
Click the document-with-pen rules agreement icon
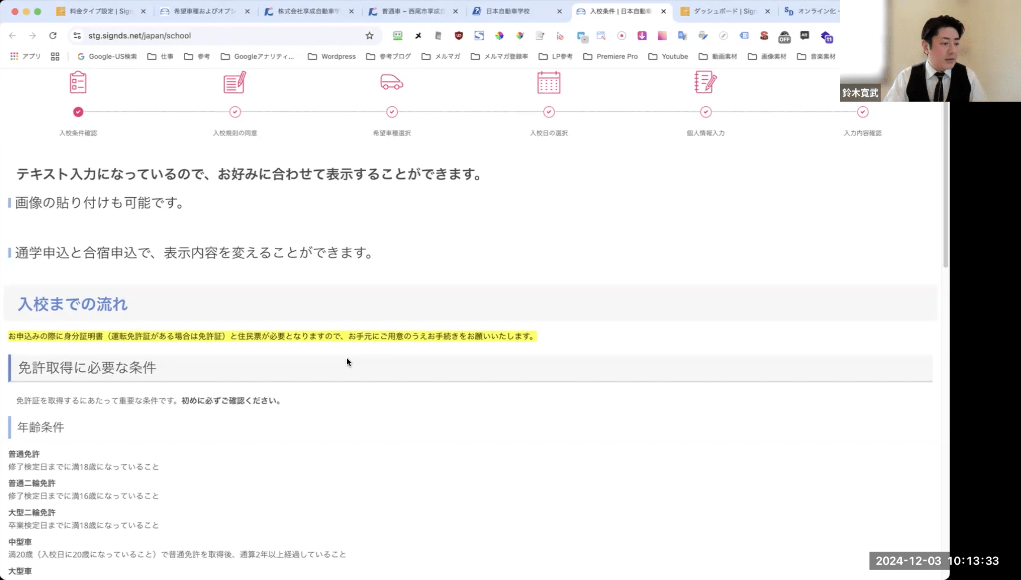click(x=235, y=82)
